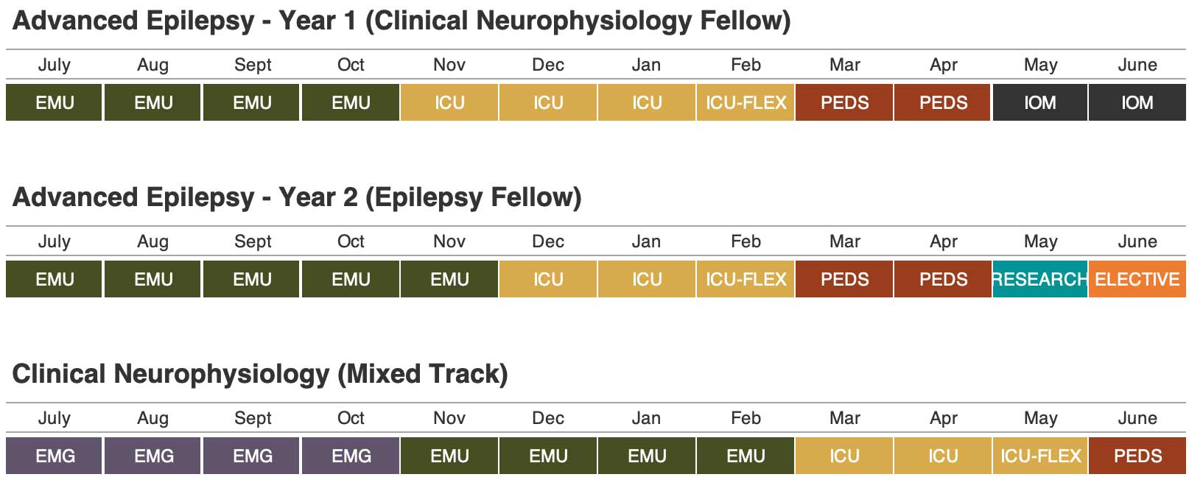
Task: Click the May ICU-FLEX block in Mixed Track
Action: click(x=1039, y=456)
